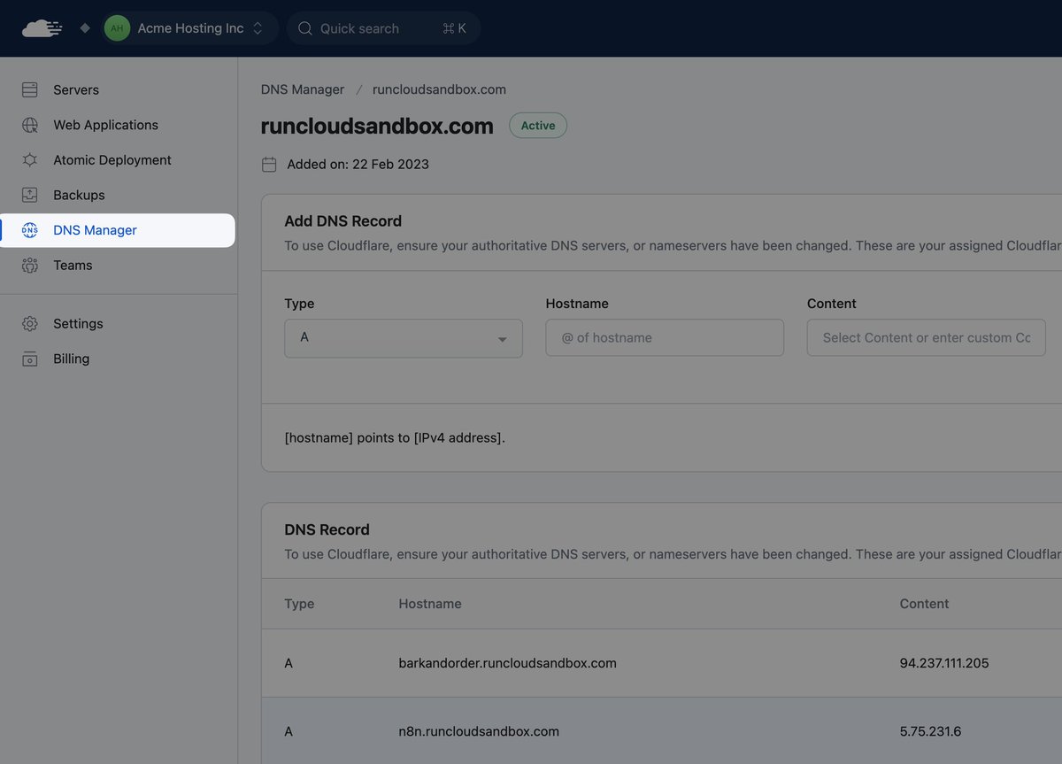Click the diamond separator icon in header

[85, 28]
